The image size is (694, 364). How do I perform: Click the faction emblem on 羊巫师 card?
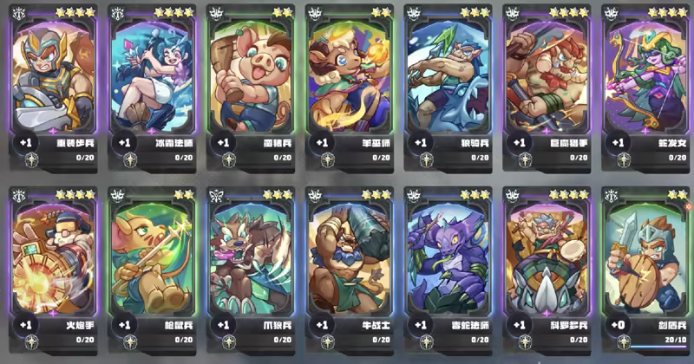point(315,14)
